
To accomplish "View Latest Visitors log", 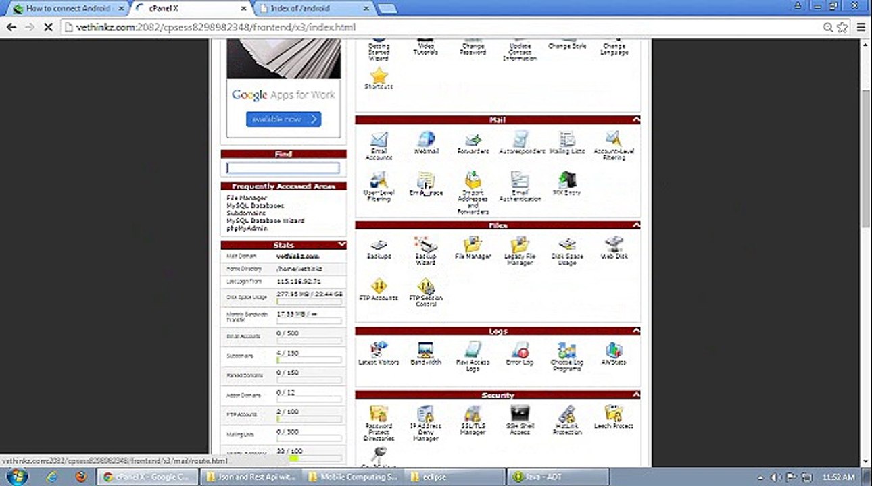I will pyautogui.click(x=379, y=354).
